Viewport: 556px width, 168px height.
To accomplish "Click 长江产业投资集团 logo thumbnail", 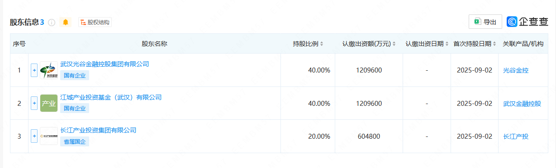I will (x=49, y=136).
